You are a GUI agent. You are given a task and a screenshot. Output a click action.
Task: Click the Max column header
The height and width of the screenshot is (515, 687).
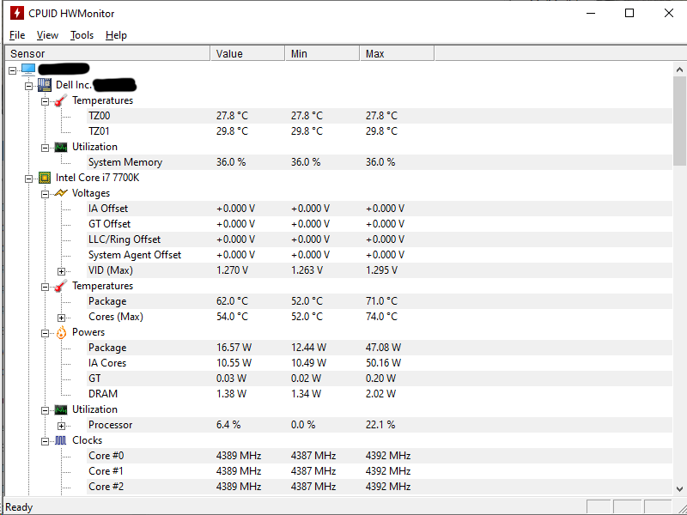click(x=375, y=52)
